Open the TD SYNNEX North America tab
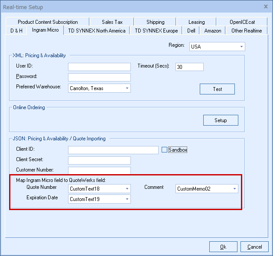 coord(97,31)
